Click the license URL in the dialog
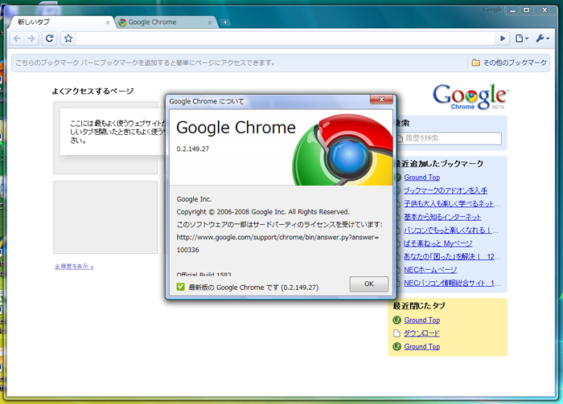 [277, 243]
